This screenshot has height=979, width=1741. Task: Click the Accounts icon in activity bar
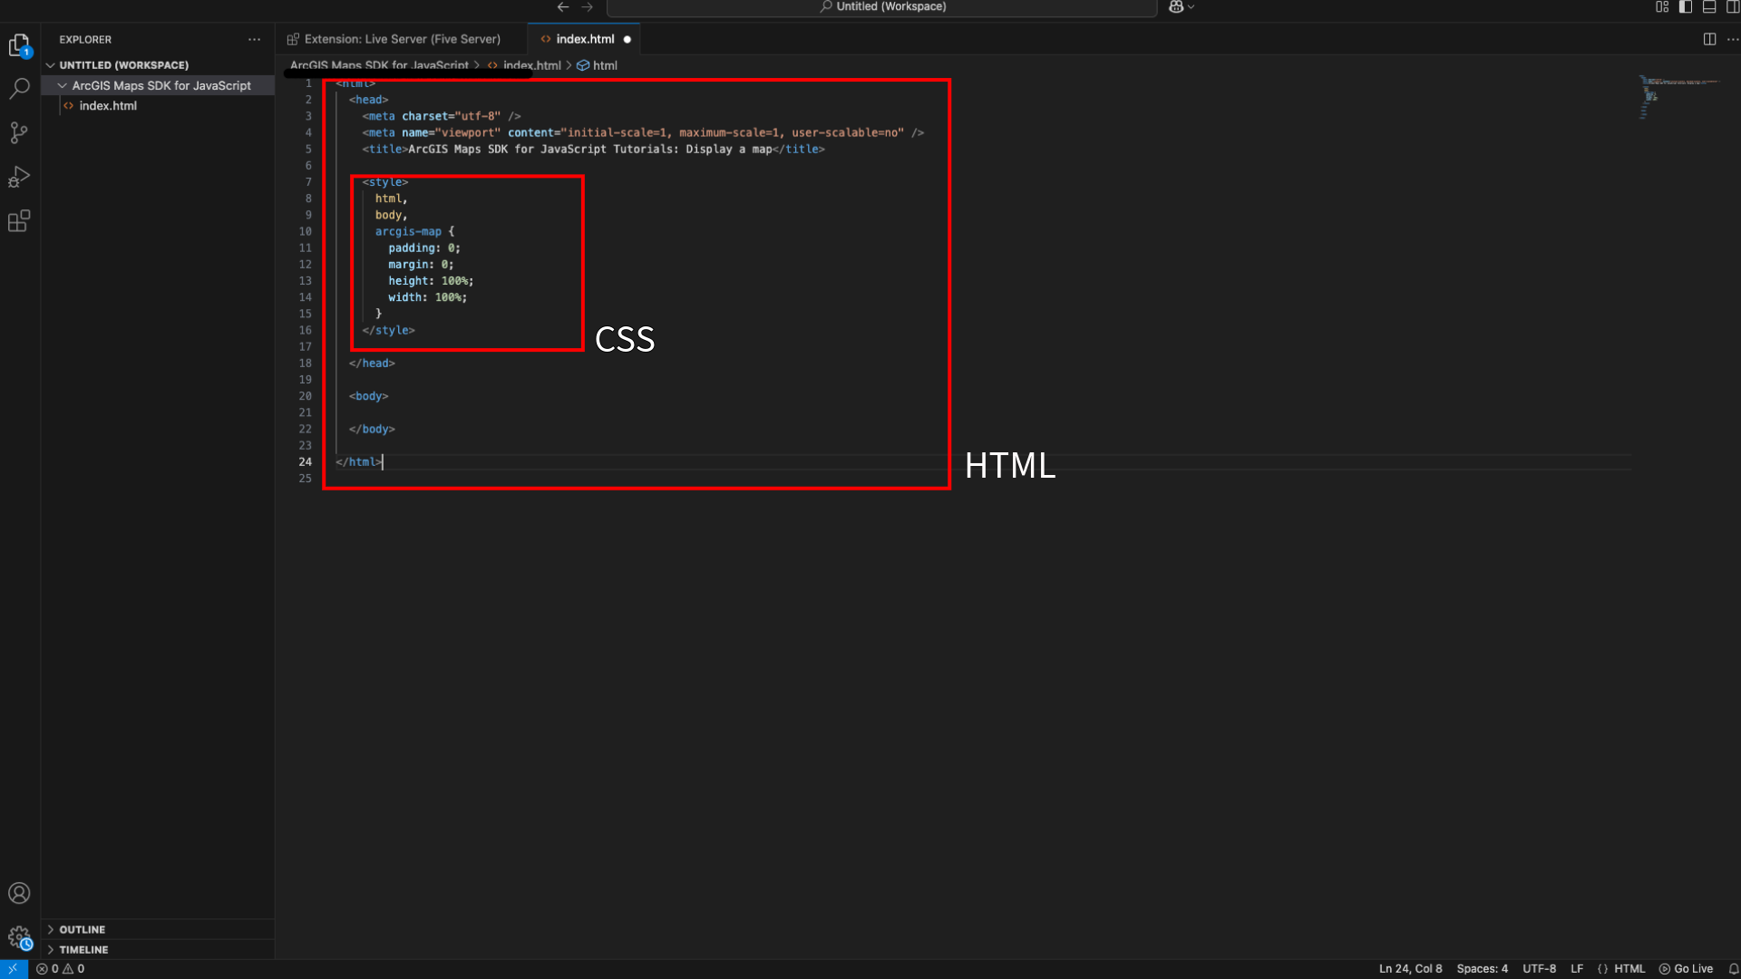pos(19,893)
